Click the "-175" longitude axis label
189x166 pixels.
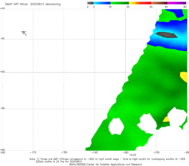(33, 152)
